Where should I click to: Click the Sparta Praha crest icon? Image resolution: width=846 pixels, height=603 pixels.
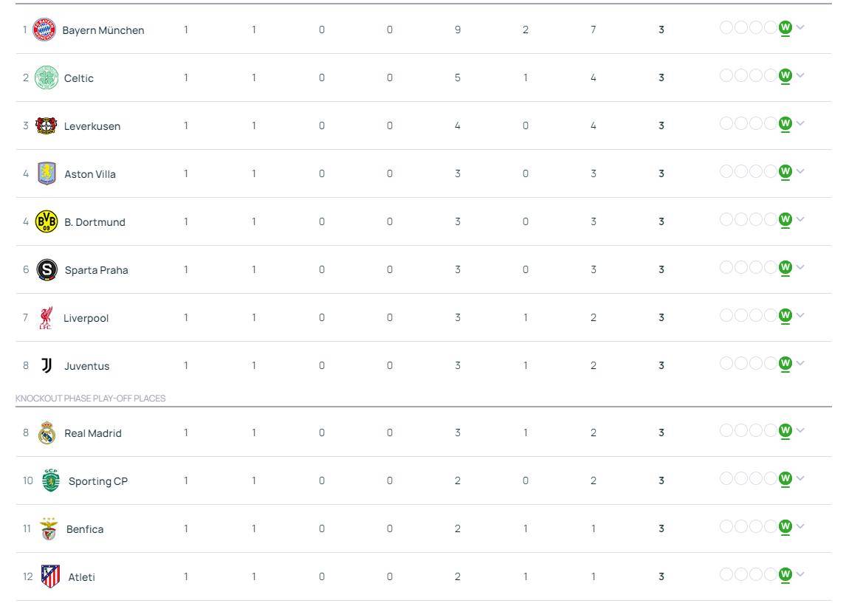coord(47,269)
